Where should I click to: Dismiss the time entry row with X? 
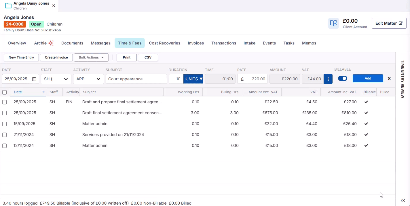pyautogui.click(x=389, y=78)
